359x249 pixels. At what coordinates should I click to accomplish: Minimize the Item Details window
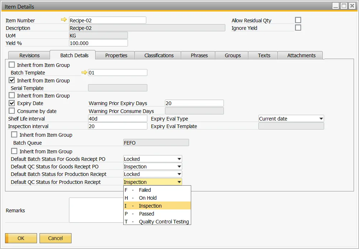pyautogui.click(x=336, y=6)
